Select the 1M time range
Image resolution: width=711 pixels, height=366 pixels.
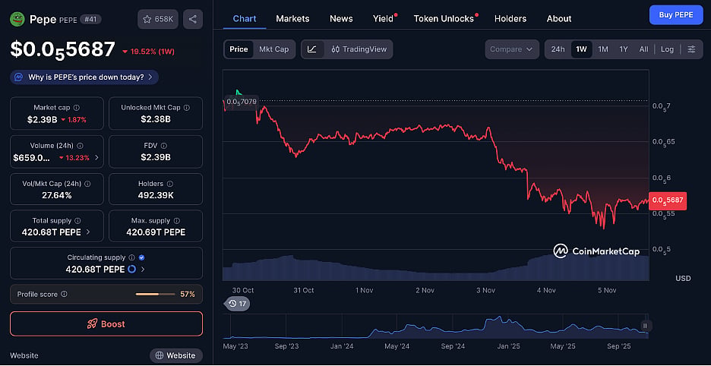(x=602, y=49)
